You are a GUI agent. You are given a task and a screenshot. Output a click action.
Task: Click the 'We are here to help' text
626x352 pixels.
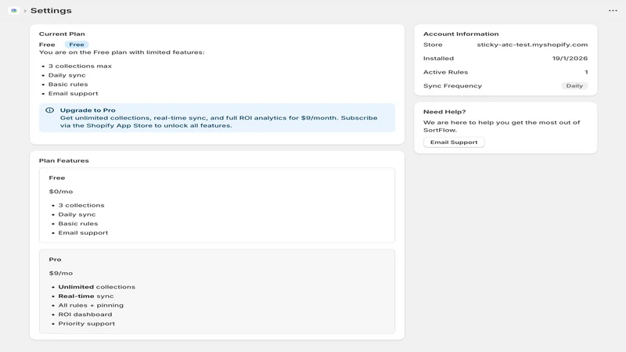tap(502, 126)
